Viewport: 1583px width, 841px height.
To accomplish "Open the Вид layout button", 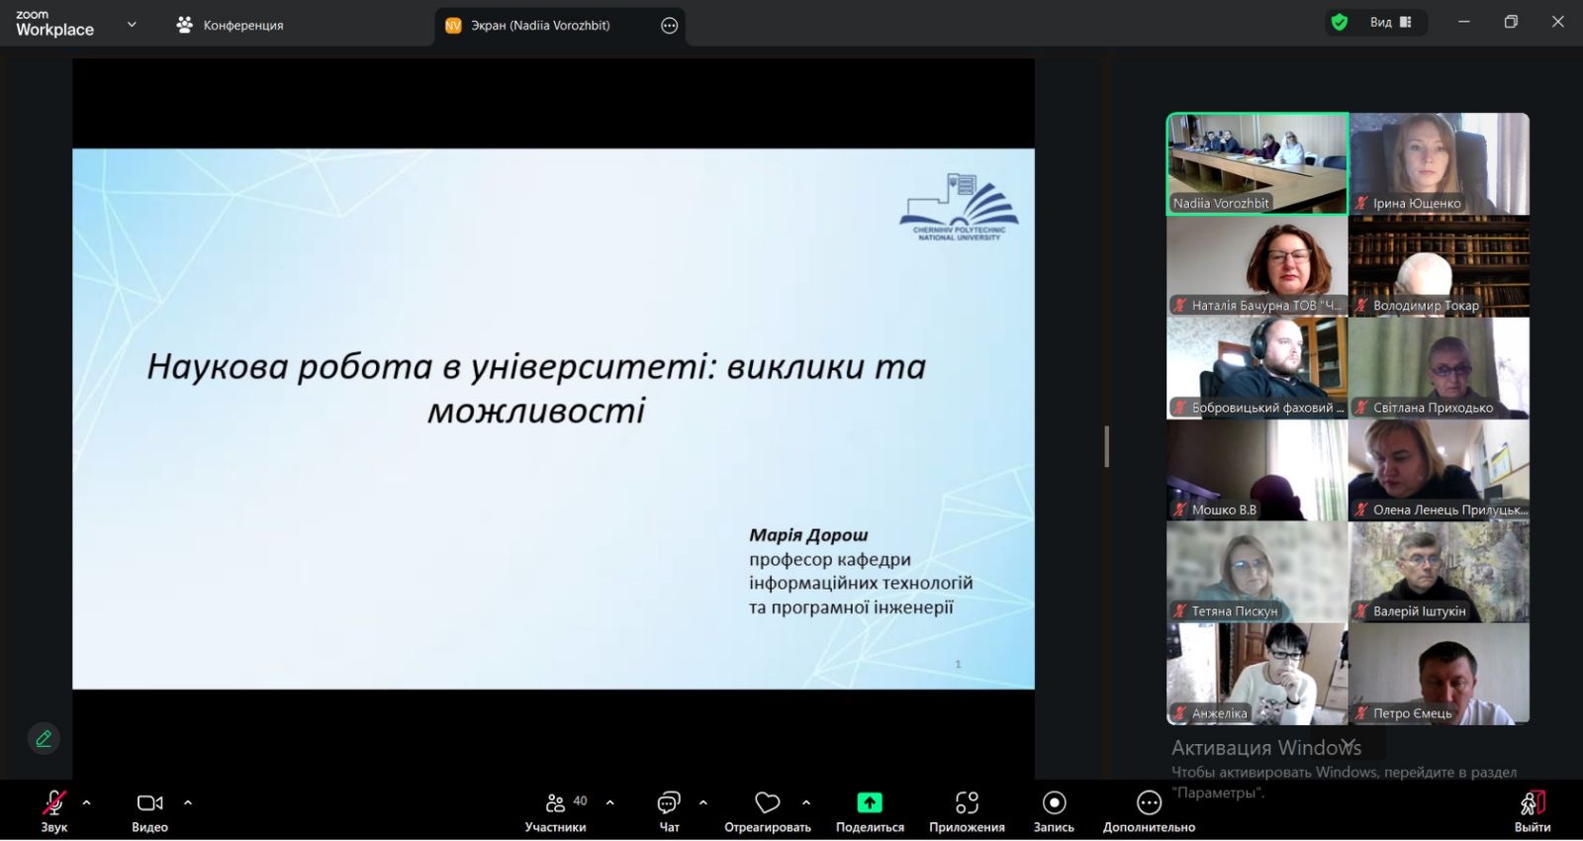I will [x=1390, y=23].
